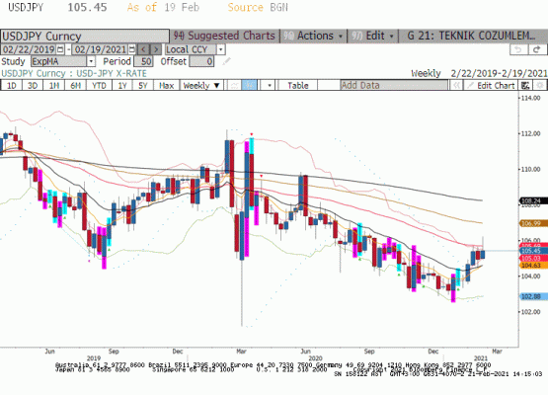Screen dimensions: 548x395
Task: Select the Max time range tab
Action: click(166, 85)
